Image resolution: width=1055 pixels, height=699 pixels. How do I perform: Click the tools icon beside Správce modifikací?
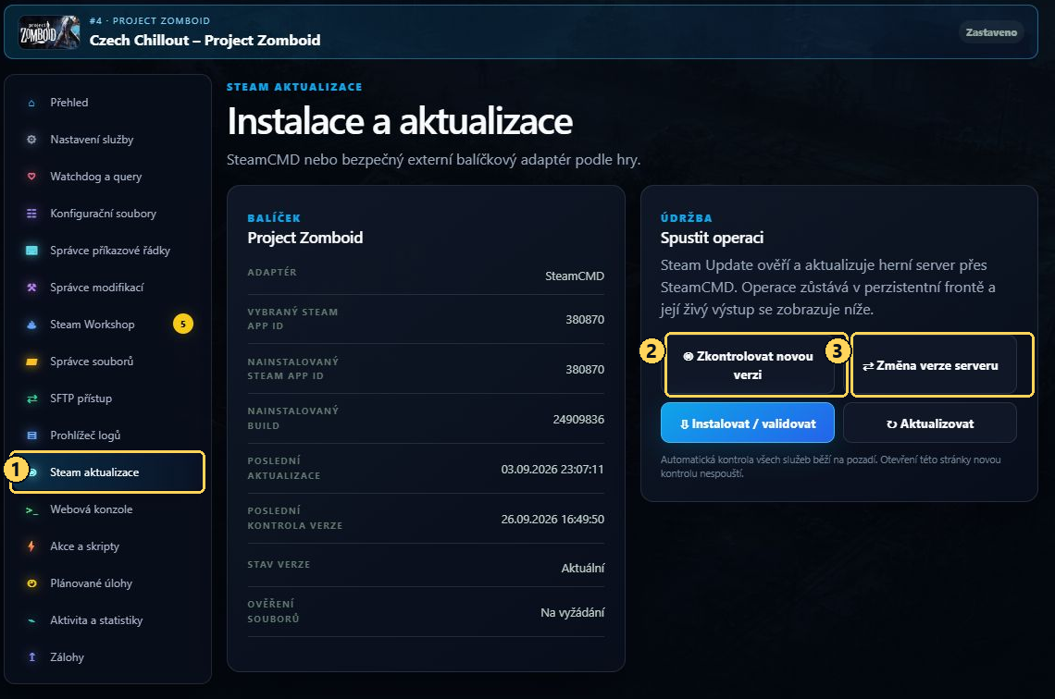(x=31, y=288)
